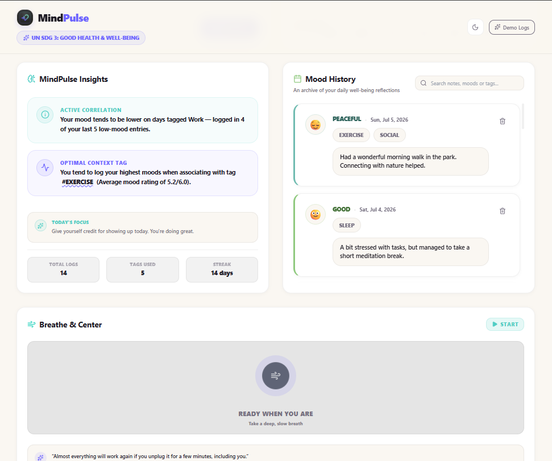Click the central breathing circle icon
The width and height of the screenshot is (552, 461).
point(276,376)
